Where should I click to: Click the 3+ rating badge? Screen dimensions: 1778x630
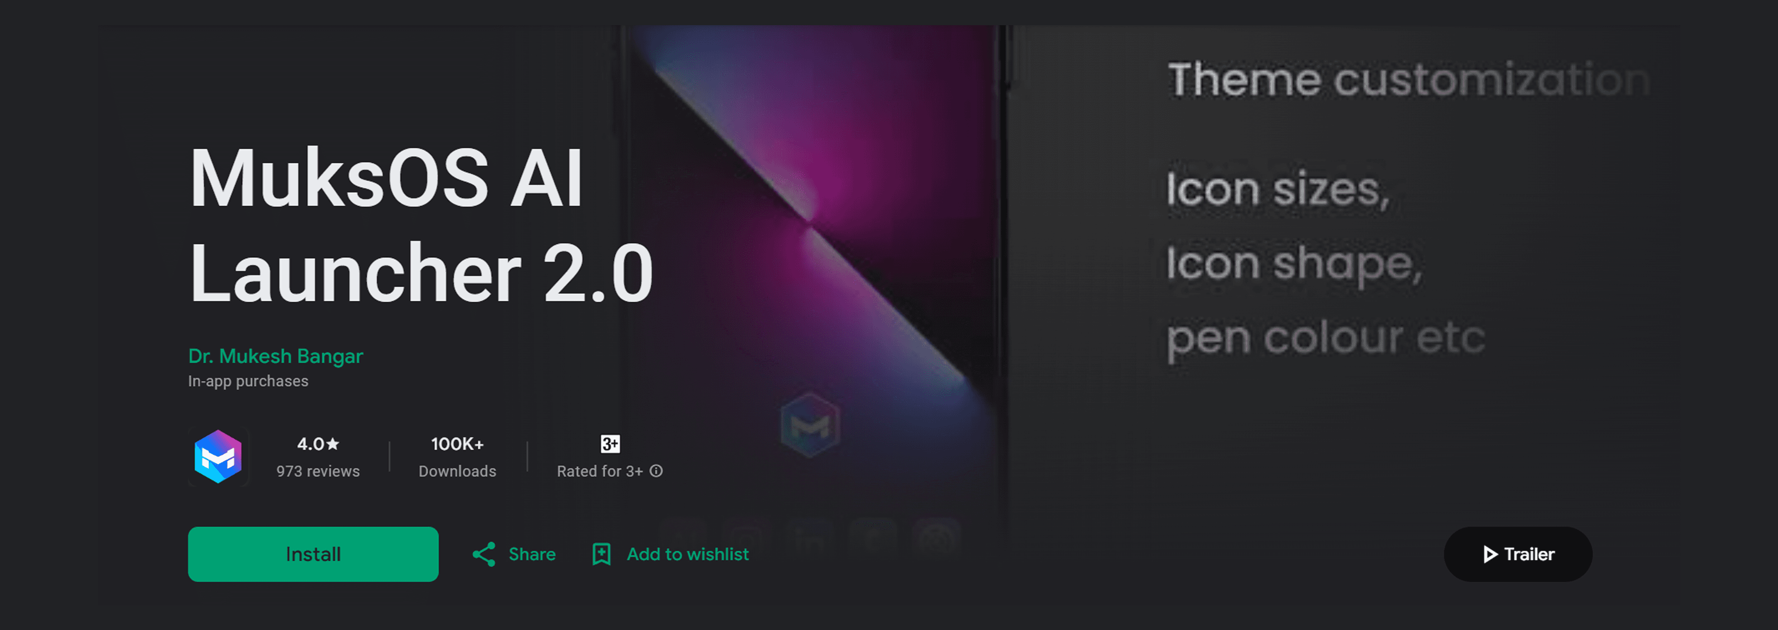tap(610, 444)
